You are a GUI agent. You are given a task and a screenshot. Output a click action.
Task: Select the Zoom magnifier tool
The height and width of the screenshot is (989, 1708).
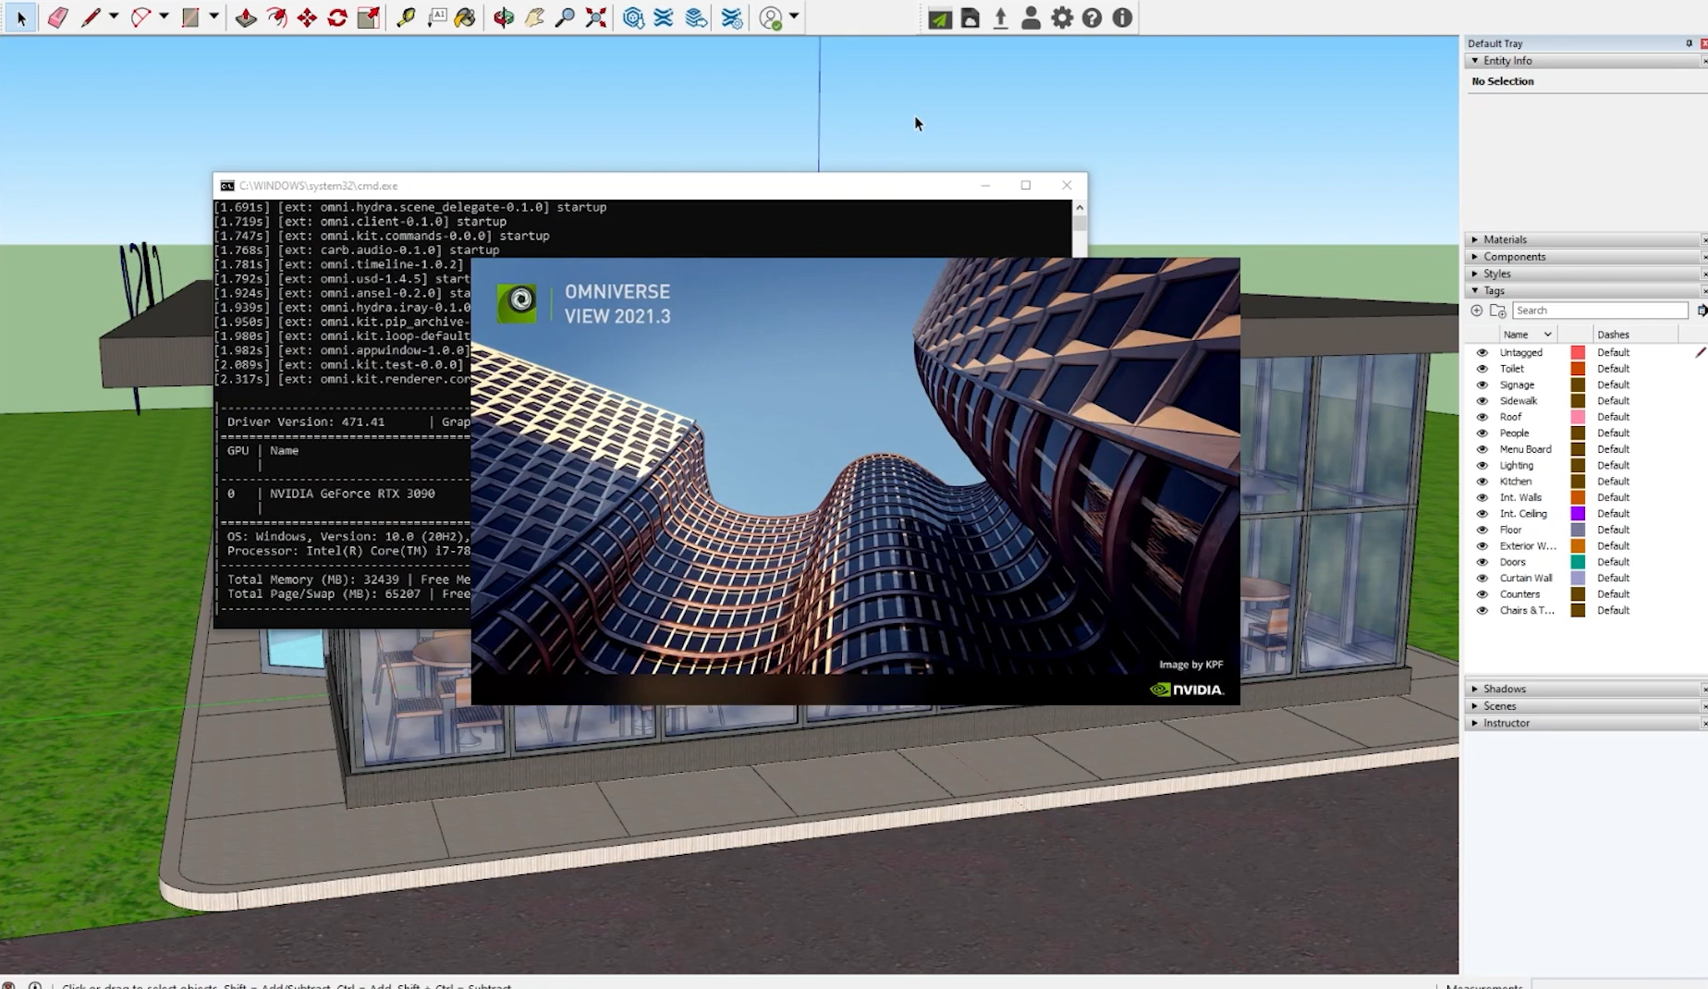pos(565,18)
